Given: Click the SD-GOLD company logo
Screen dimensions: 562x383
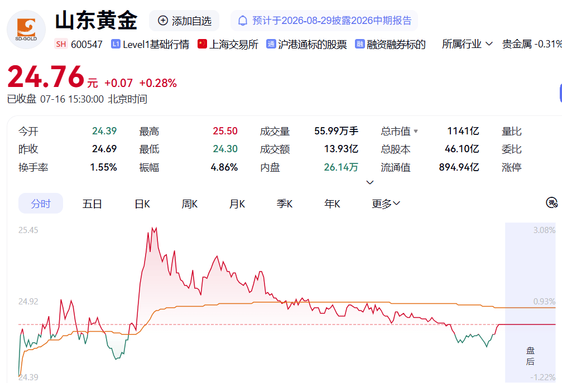Looking at the screenshot, I should click(26, 30).
